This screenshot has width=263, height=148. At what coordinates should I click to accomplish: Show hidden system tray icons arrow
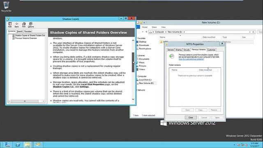(234, 145)
